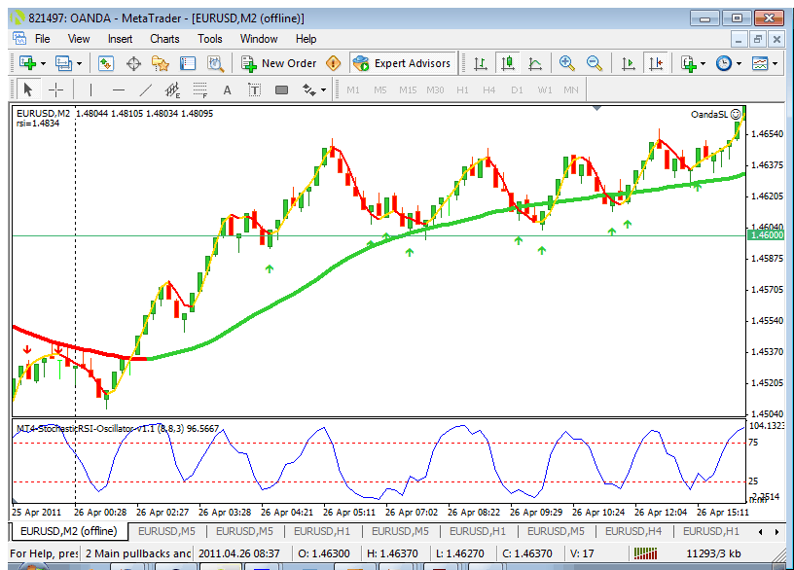
Task: Switch to Bar Chart display
Action: 480,63
